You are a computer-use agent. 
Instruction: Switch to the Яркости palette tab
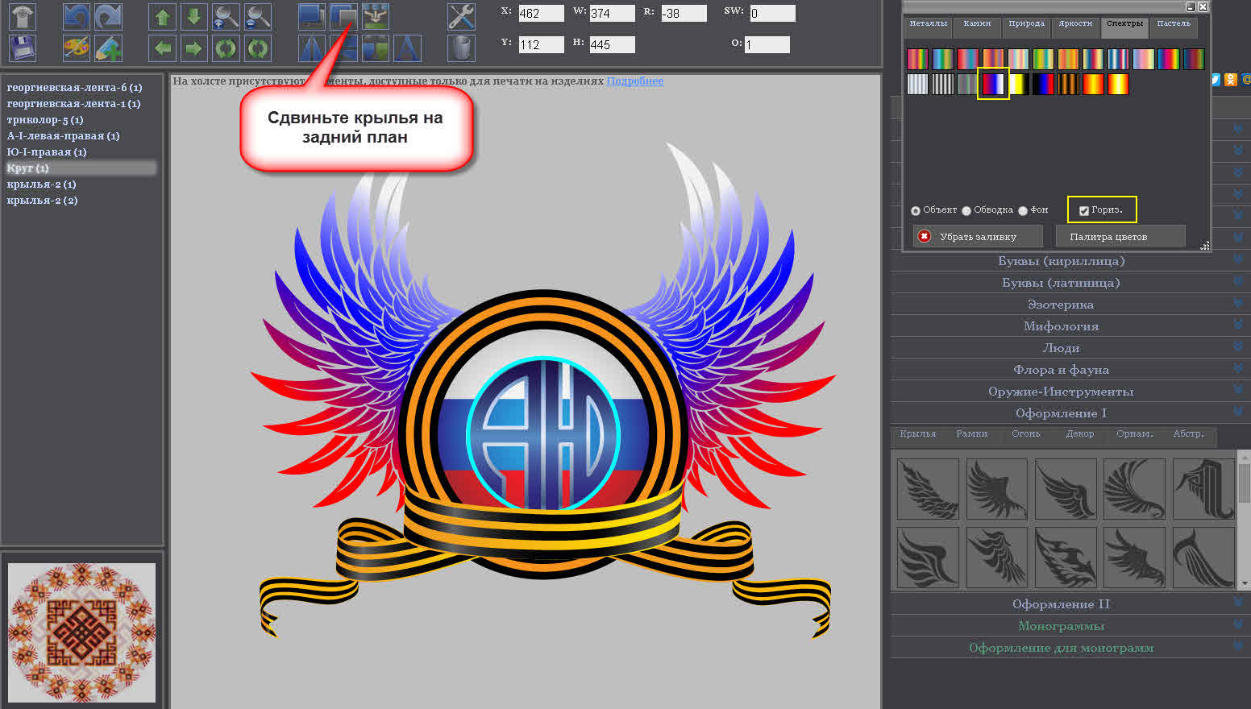(x=1075, y=27)
